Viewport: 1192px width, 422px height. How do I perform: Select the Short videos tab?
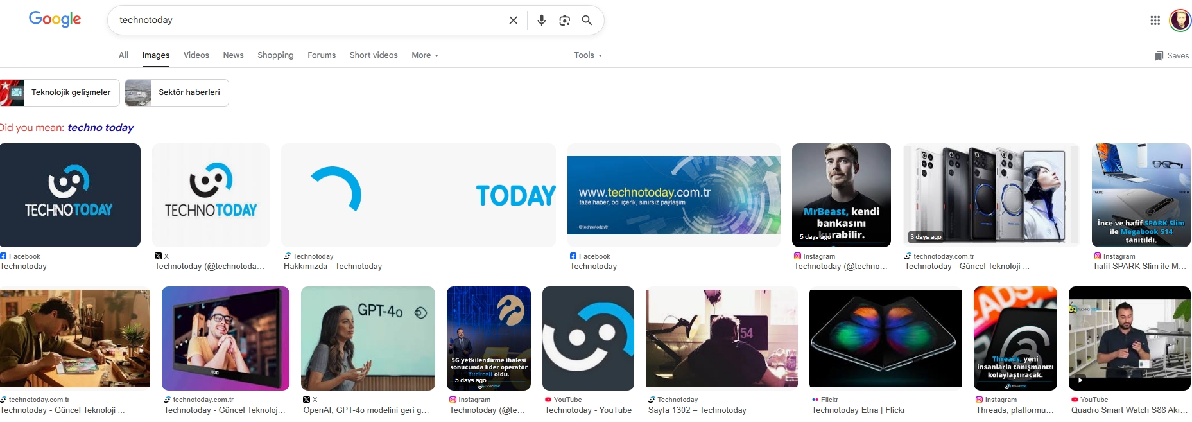(x=374, y=55)
